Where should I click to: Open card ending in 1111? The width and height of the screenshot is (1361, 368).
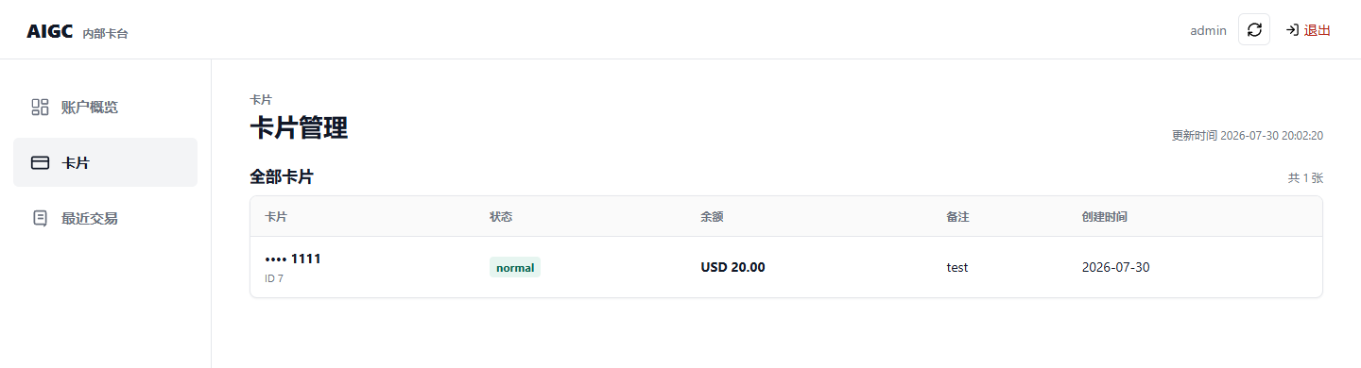click(x=294, y=259)
